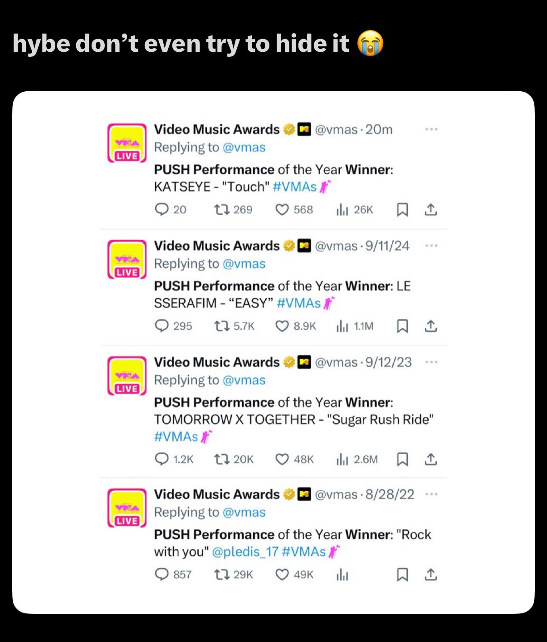View analytics of the Sugar Rush Ride tweet
The width and height of the screenshot is (547, 642).
pyautogui.click(x=342, y=459)
